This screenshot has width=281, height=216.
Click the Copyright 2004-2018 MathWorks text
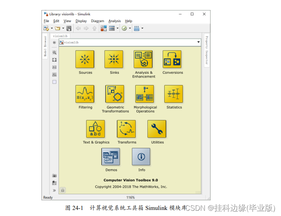tap(131, 187)
